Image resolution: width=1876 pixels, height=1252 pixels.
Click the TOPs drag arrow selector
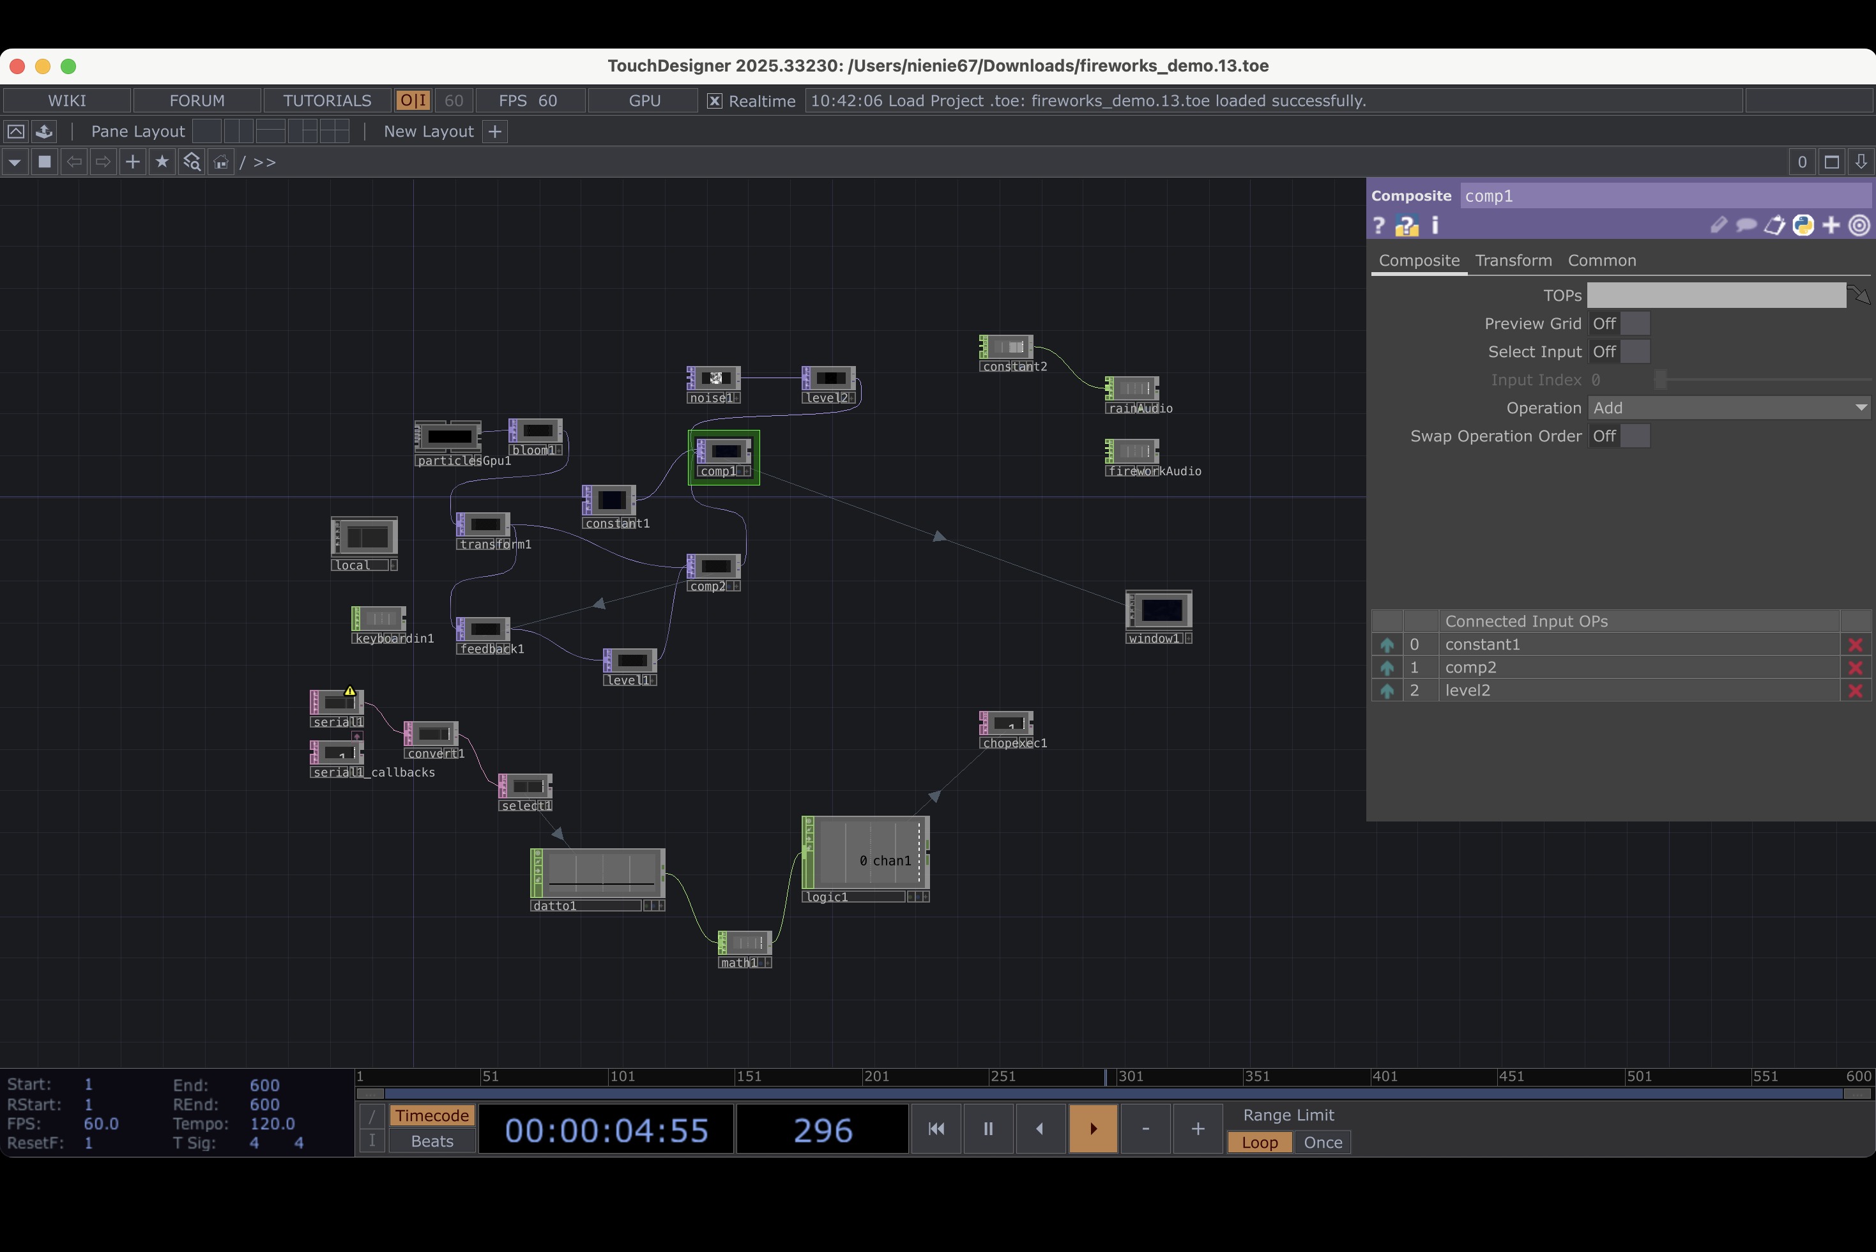tap(1860, 295)
